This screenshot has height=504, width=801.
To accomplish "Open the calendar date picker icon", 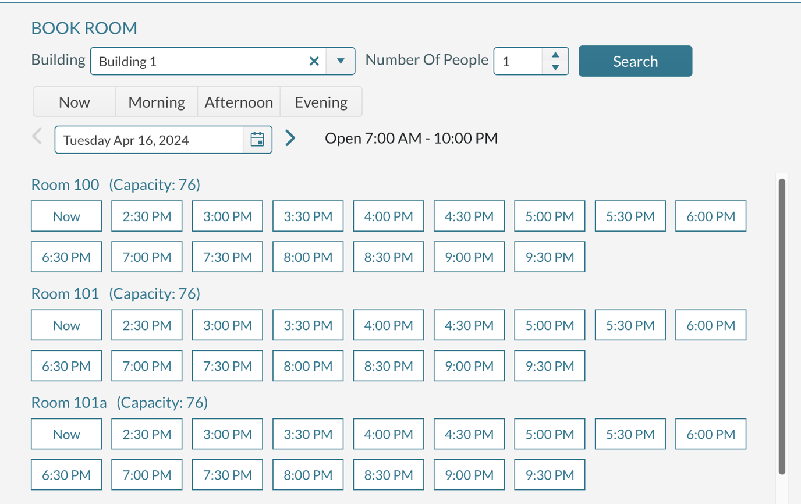I will coord(257,140).
